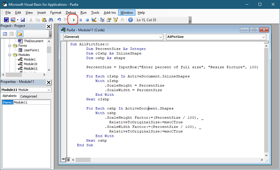280x170 pixels.
Task: Open the Help menu
Action: coord(141,13)
